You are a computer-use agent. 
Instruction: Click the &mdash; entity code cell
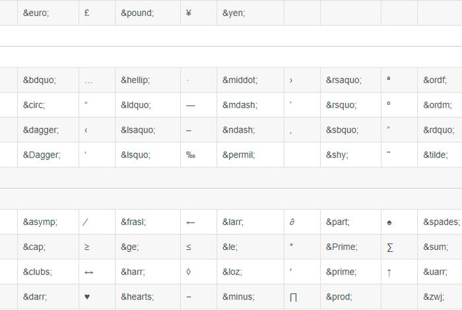click(x=240, y=105)
